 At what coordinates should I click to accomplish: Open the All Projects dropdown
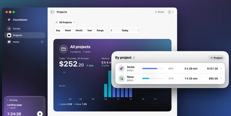point(65,22)
